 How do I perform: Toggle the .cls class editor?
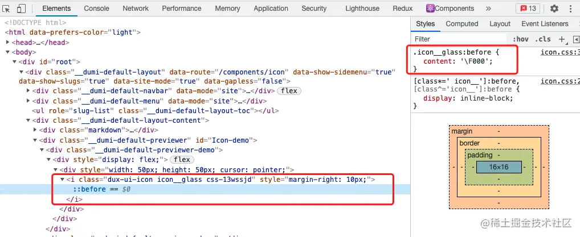pos(542,39)
